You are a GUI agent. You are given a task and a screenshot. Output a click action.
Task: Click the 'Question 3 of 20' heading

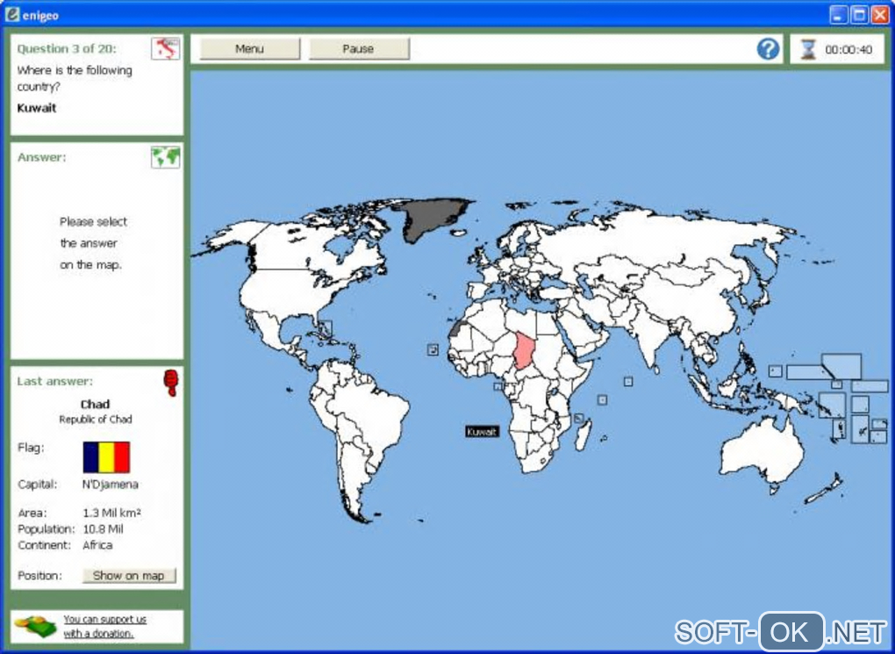(67, 48)
